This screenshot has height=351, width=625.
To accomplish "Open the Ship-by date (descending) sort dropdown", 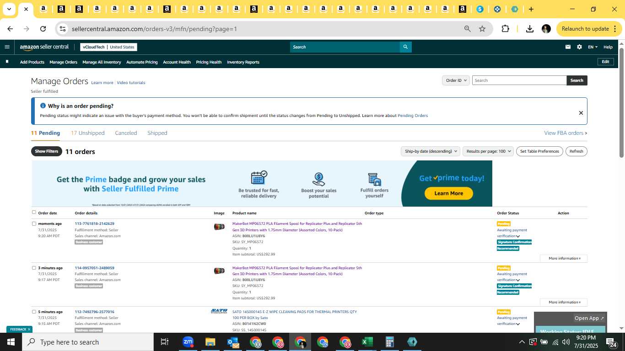I will click(431, 151).
